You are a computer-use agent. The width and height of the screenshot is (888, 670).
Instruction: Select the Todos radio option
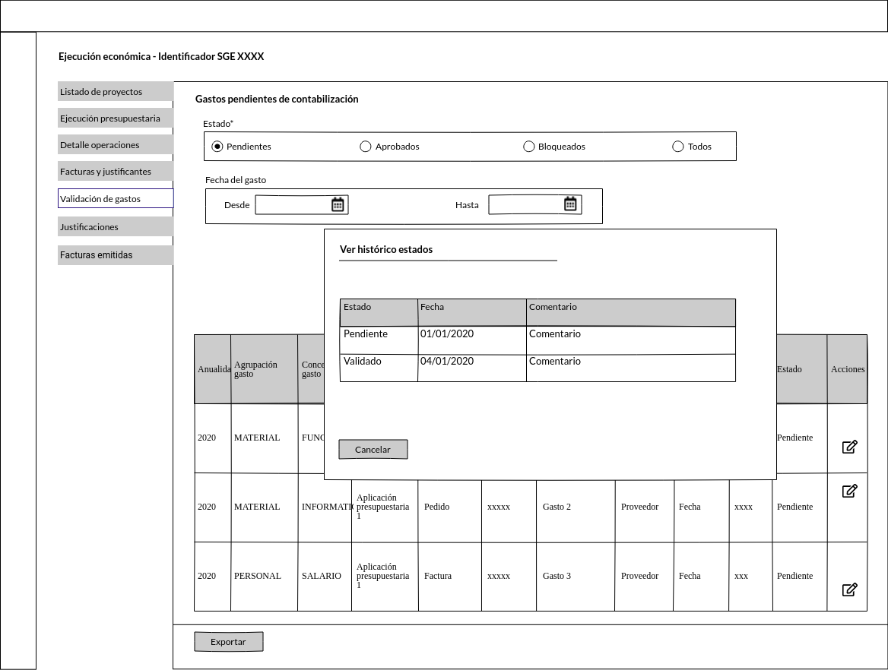(678, 147)
